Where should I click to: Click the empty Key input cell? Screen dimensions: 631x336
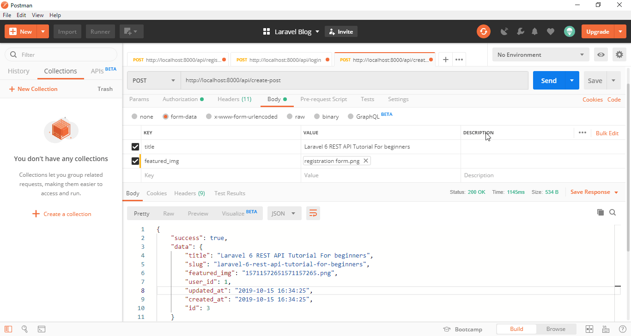pyautogui.click(x=221, y=175)
